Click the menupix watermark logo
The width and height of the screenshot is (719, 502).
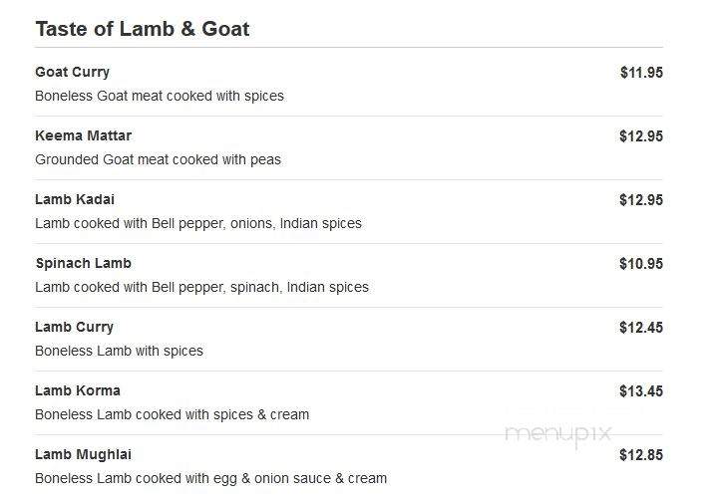coord(558,433)
